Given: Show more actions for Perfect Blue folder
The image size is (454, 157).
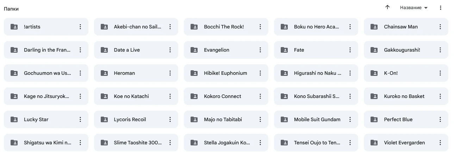Looking at the screenshot, I should [440, 119].
